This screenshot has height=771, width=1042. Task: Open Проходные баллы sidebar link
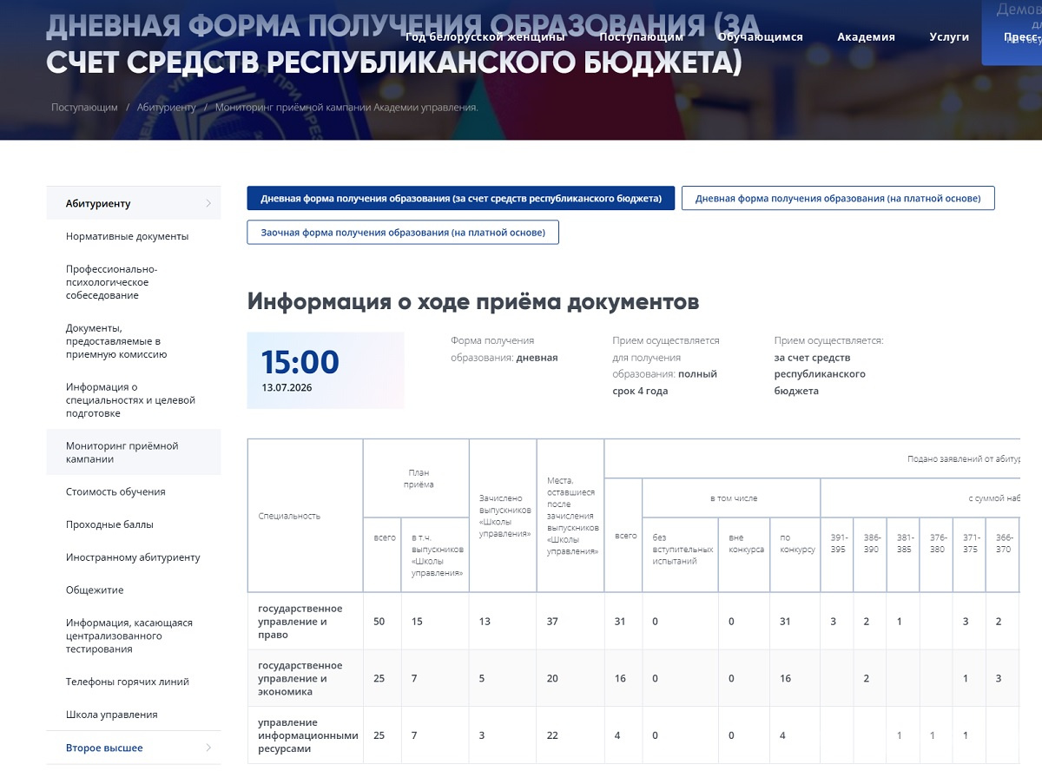109,524
